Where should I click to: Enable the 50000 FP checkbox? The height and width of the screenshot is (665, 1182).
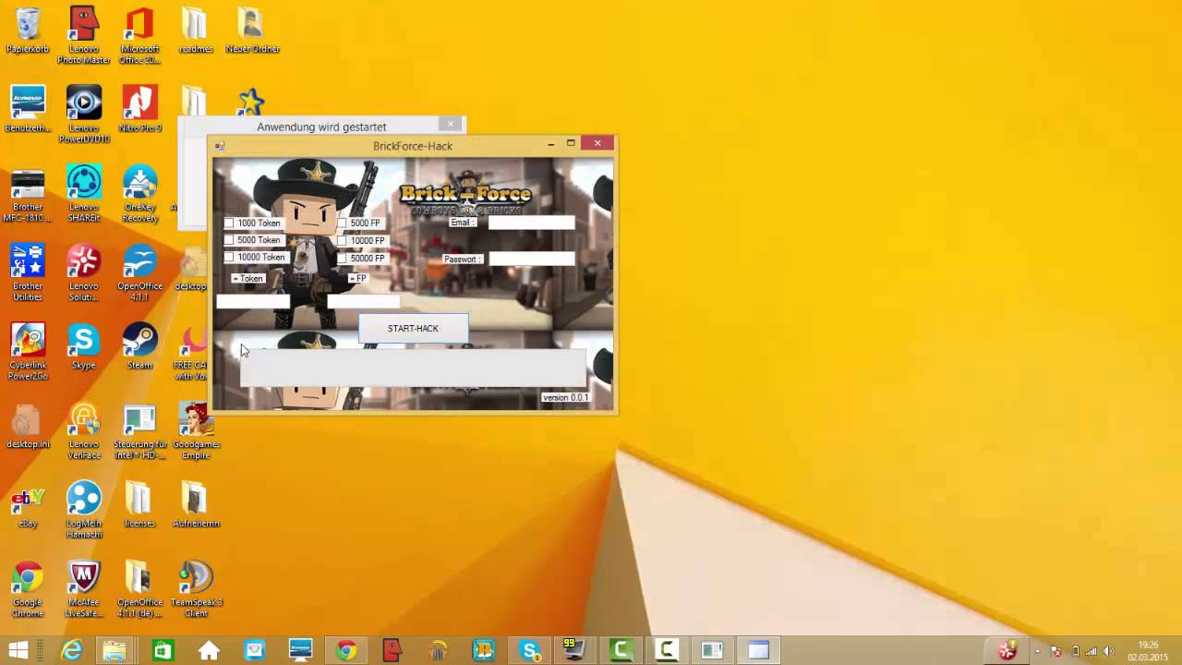tap(342, 259)
